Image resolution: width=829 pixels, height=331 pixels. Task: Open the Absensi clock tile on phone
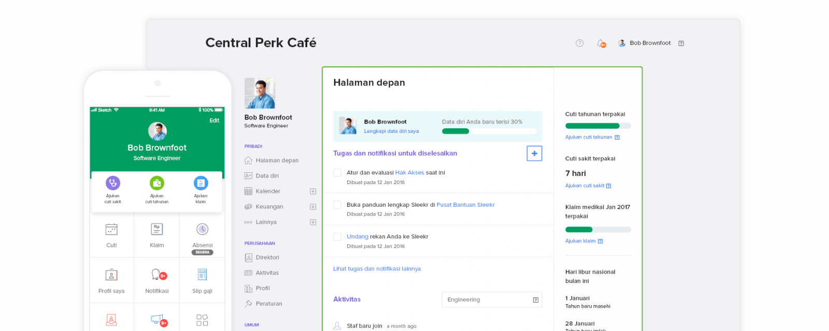coord(203,236)
